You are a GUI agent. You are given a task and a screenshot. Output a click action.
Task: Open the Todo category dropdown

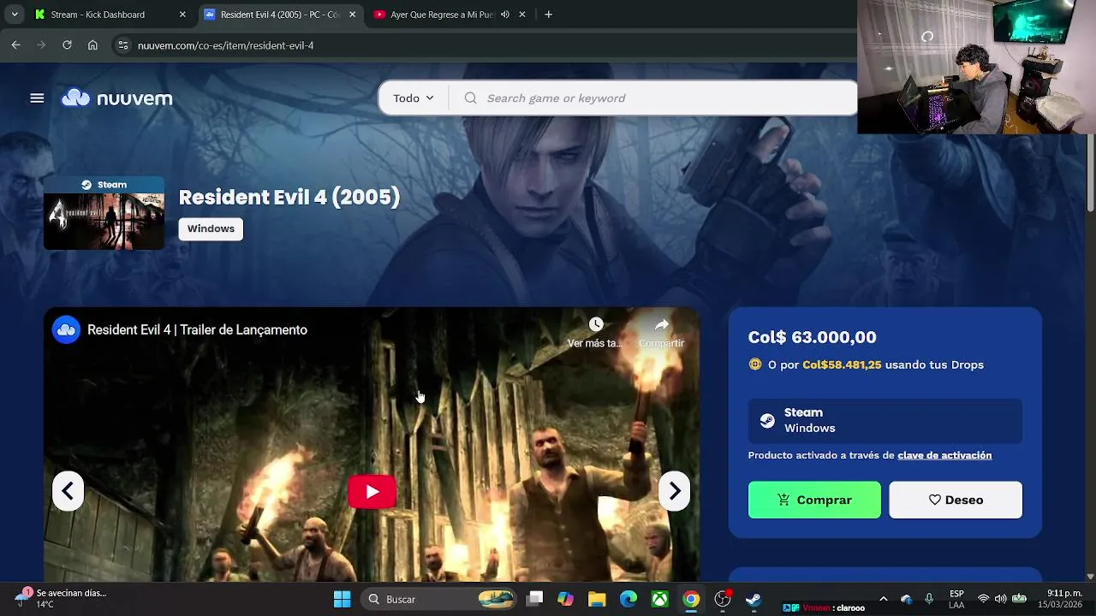click(x=413, y=98)
